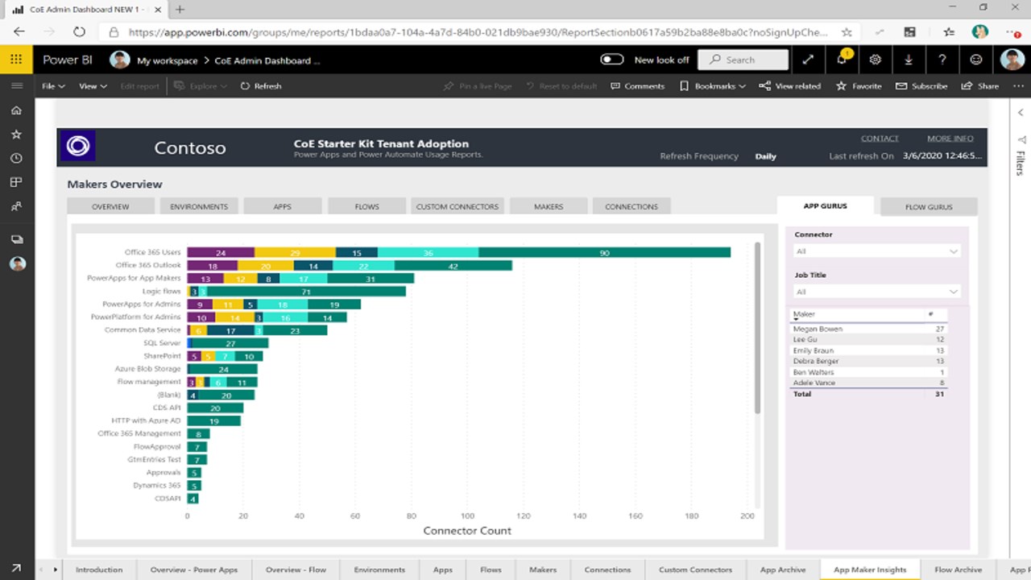Viewport: 1031px width, 580px height.
Task: Open a new browser tab with plus
Action: (x=180, y=10)
